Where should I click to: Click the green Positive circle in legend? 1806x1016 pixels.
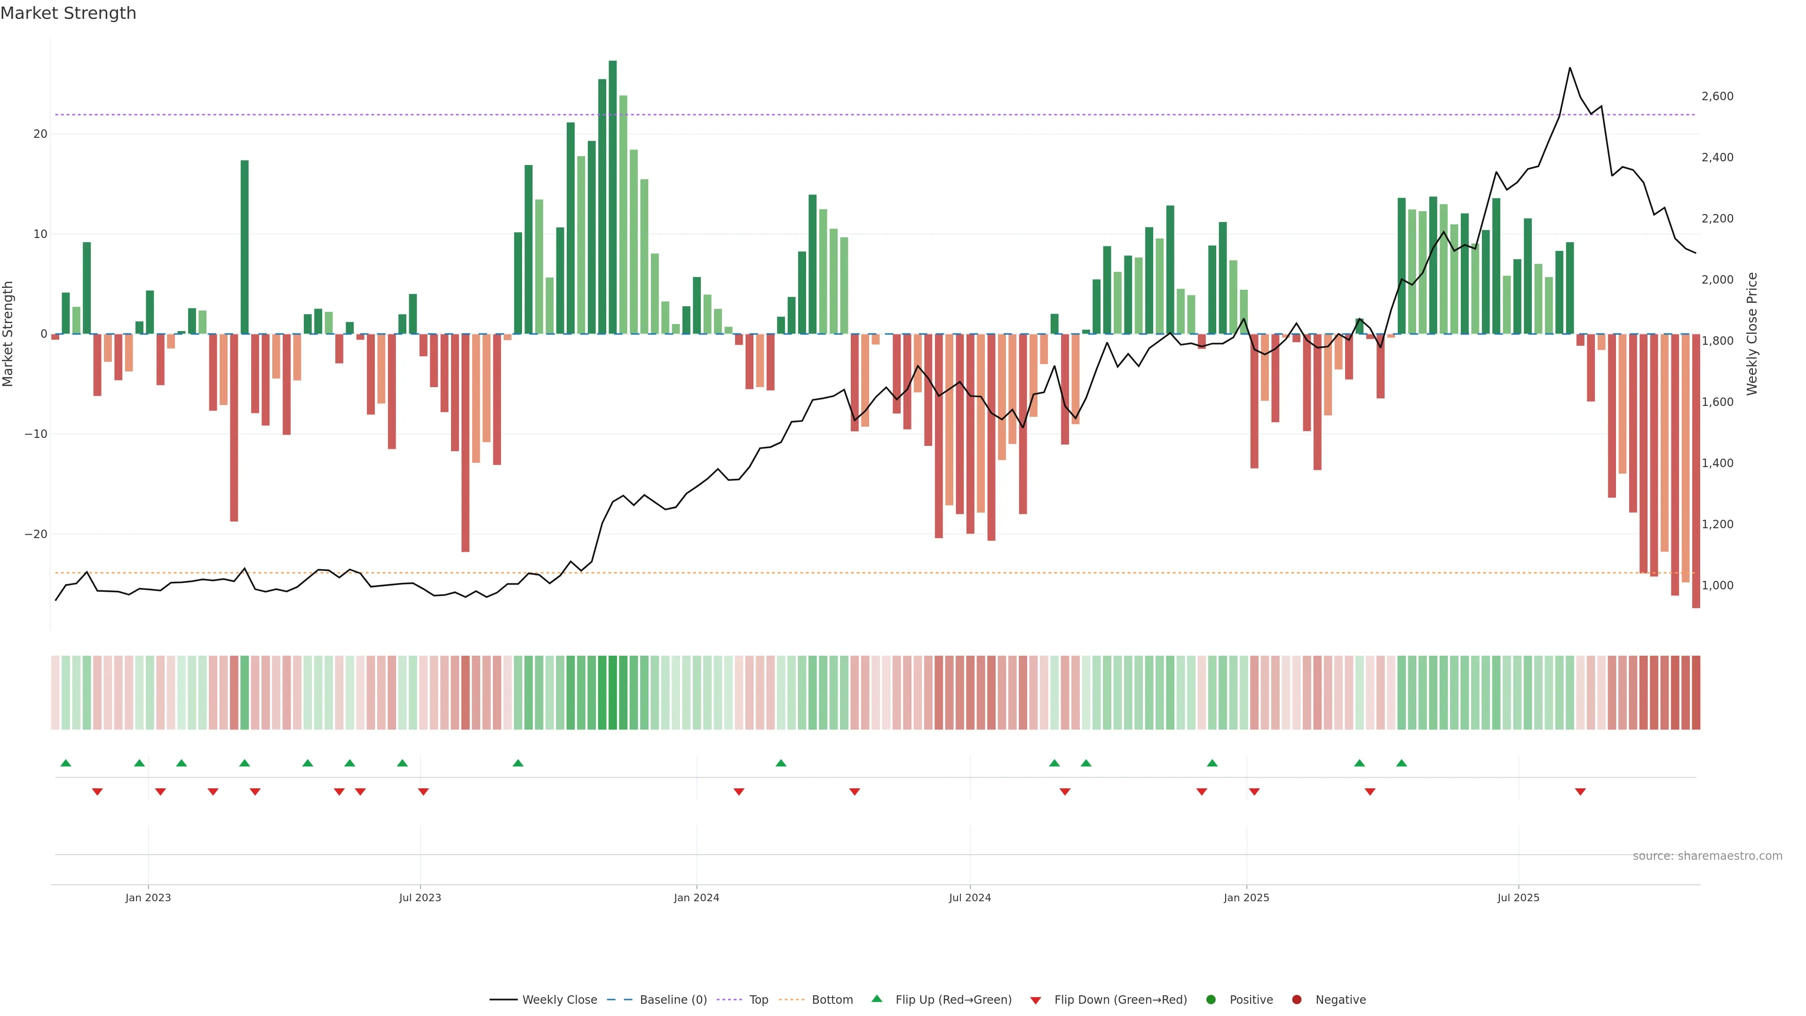(x=1211, y=1000)
